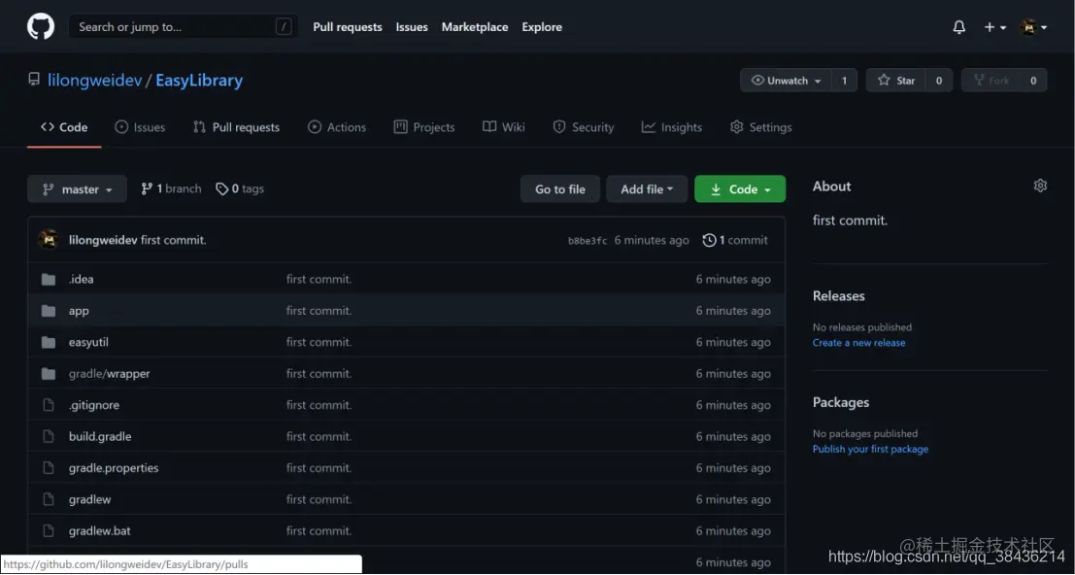Open the 1 commit history link
Screen dimensions: 1075x575
tap(735, 240)
